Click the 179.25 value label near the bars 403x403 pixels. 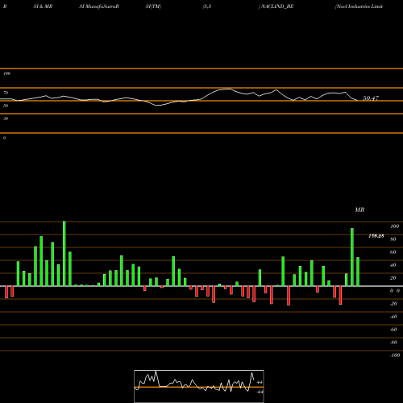(x=376, y=236)
